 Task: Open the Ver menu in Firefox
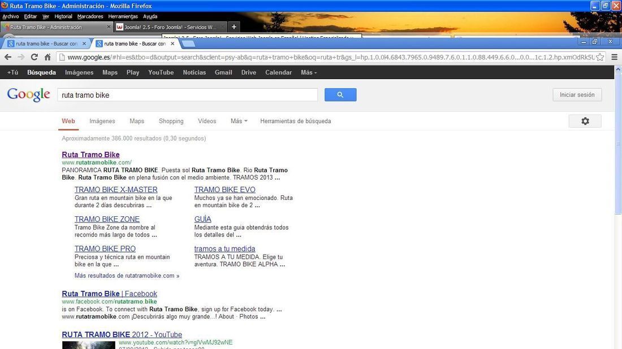[46, 16]
